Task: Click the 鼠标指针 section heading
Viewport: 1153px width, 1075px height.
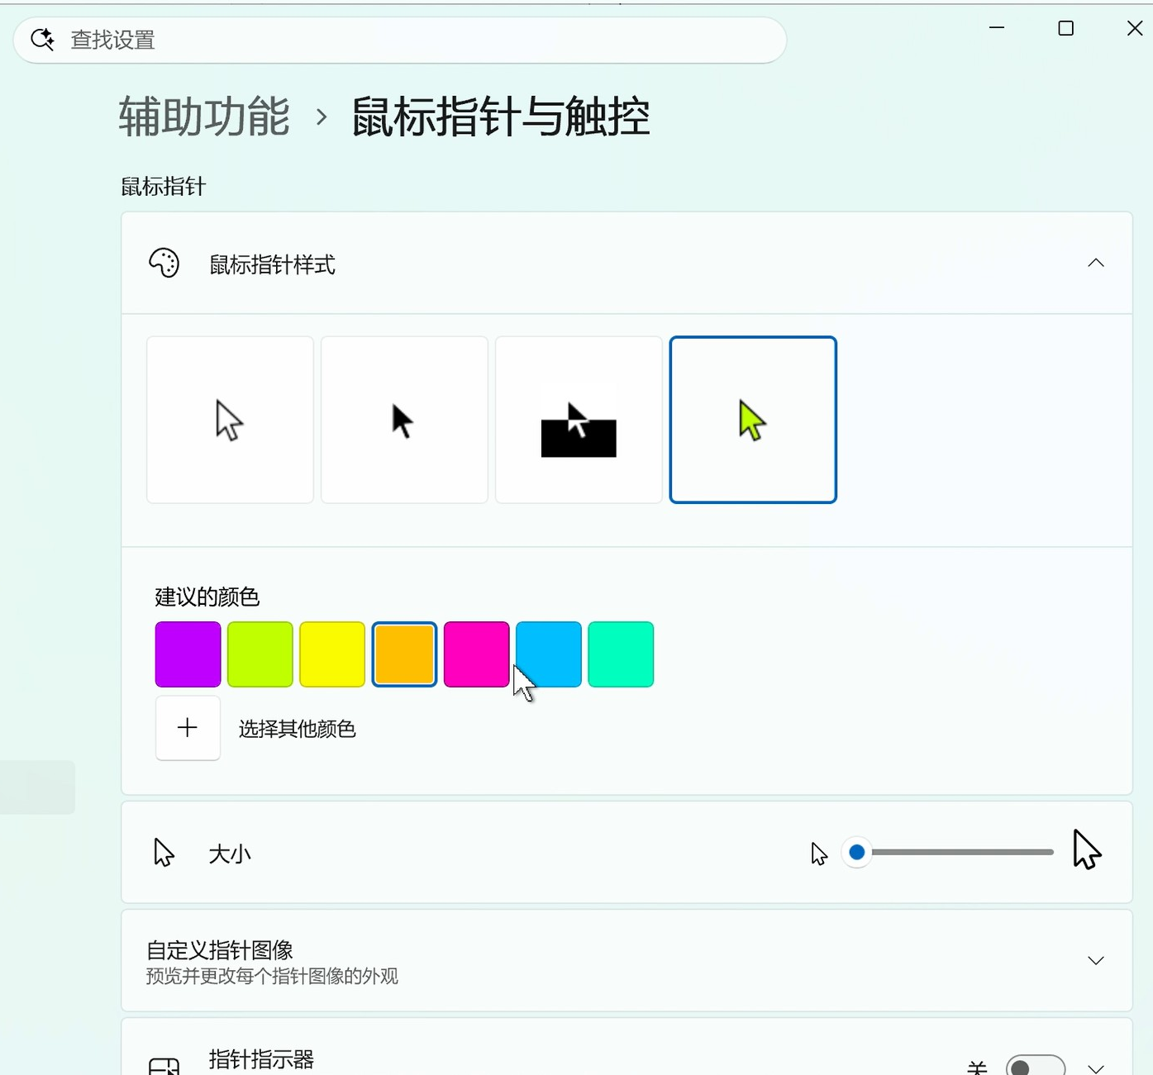Action: [164, 187]
